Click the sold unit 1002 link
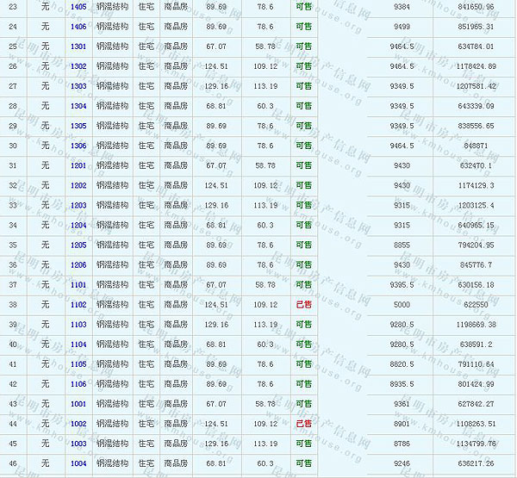 point(78,424)
